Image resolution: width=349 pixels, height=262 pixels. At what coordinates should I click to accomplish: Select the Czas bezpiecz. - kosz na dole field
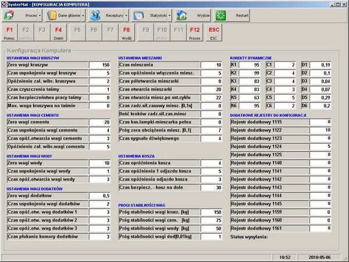click(211, 187)
